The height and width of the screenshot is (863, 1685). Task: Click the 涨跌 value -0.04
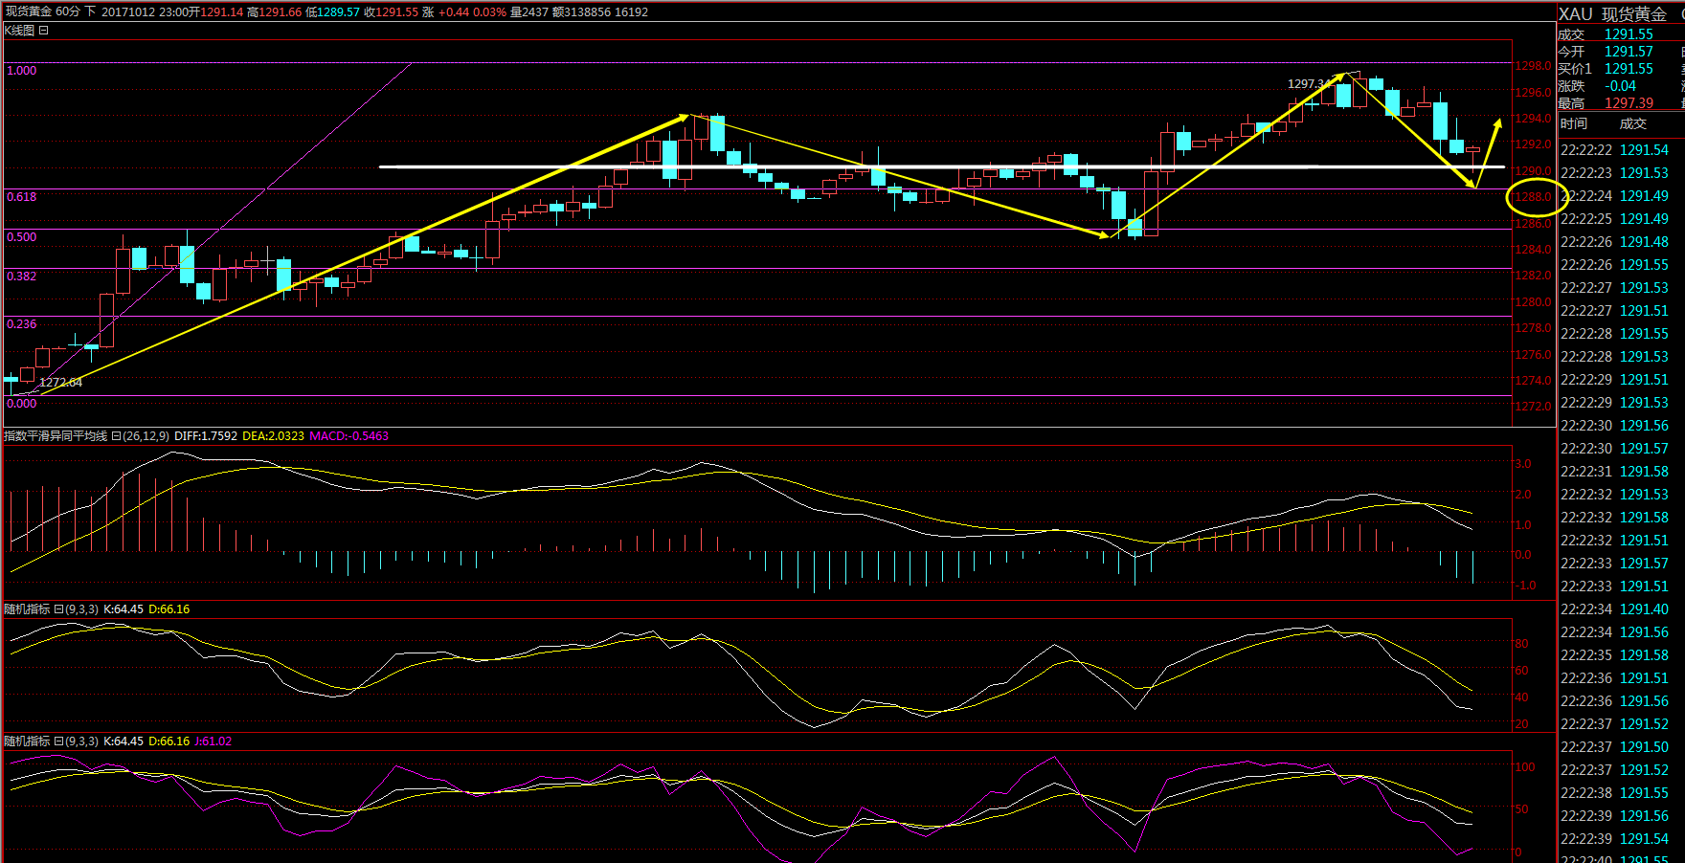(1621, 86)
